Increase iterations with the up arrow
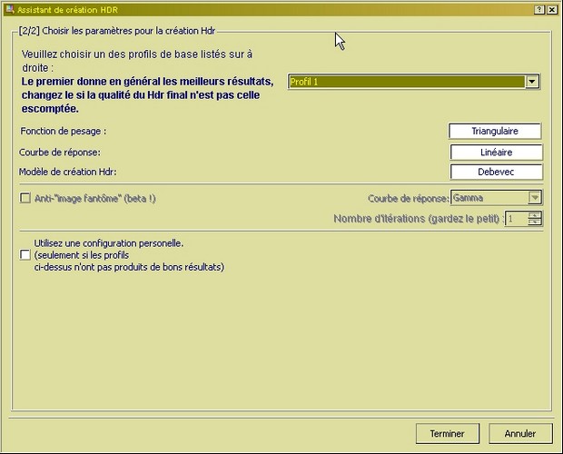 pyautogui.click(x=535, y=214)
